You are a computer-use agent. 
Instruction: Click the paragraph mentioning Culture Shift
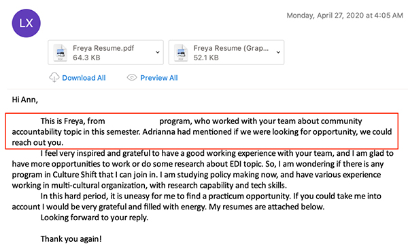203,169
